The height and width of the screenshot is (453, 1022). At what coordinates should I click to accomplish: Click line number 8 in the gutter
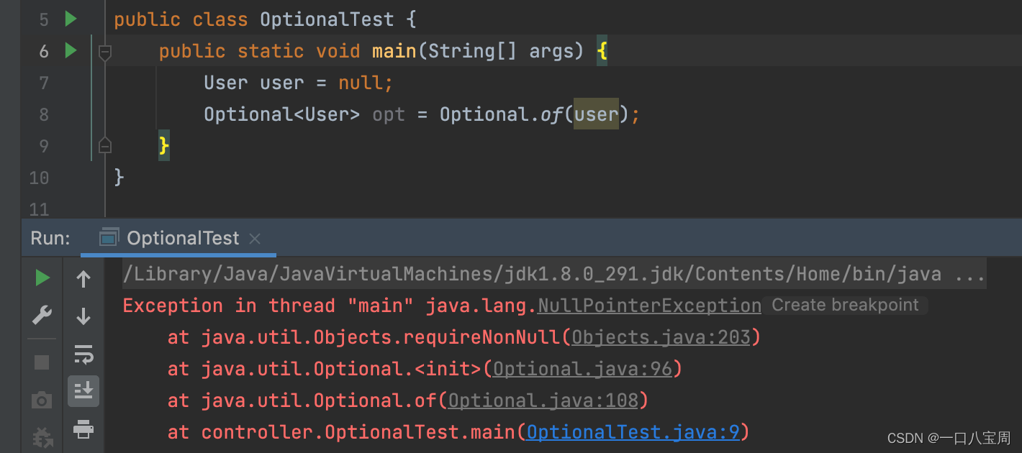[x=43, y=114]
